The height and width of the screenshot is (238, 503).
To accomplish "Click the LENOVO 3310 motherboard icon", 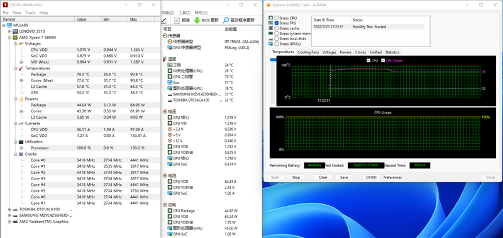I will coord(15,31).
